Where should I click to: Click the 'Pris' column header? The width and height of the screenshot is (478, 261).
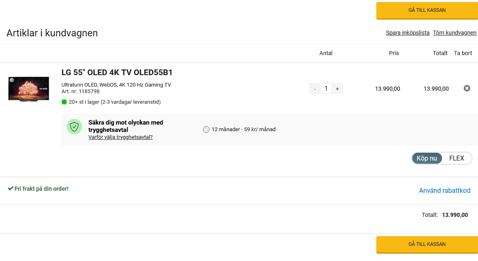pos(393,53)
